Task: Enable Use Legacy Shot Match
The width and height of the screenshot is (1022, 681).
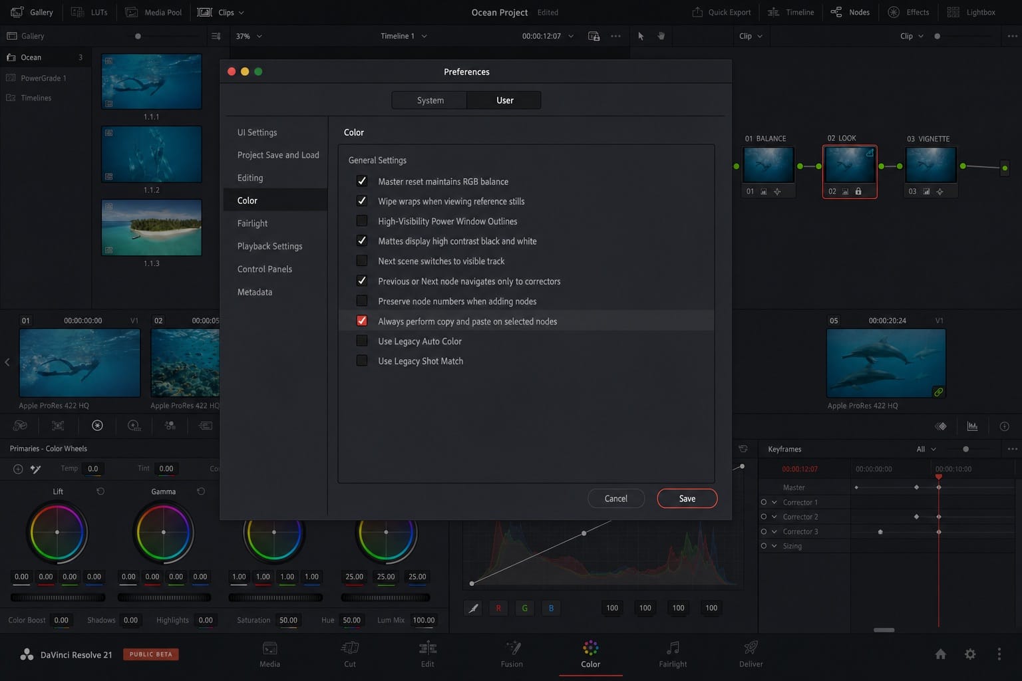Action: (x=362, y=360)
